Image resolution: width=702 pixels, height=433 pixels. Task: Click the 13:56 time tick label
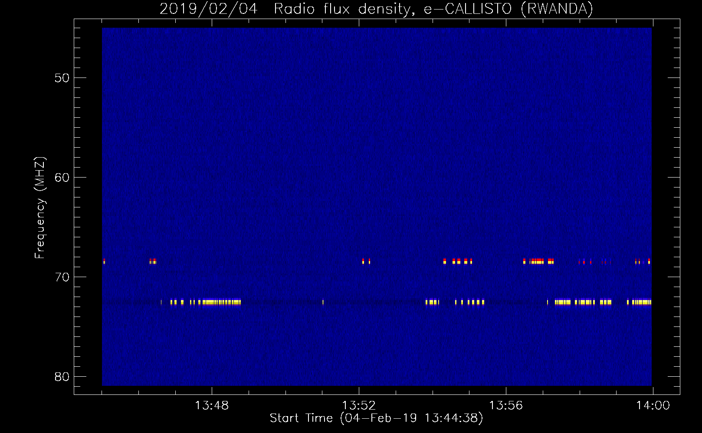coord(506,406)
